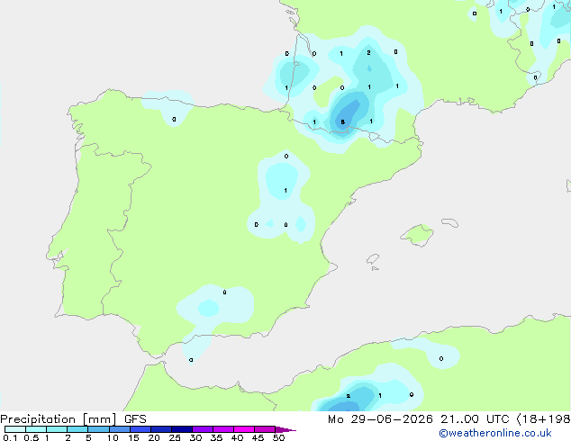571x441 pixels.
Task: Click the darkest blue precipitation core over the Pyrenees
Action: pyautogui.click(x=345, y=114)
